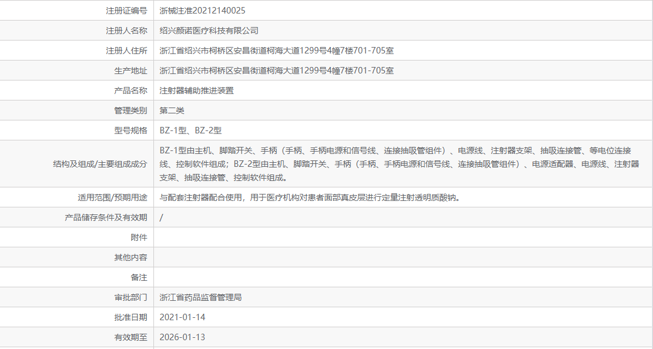653x349 pixels.
Task: Click the 注册人住所 address value
Action: pyautogui.click(x=276, y=50)
